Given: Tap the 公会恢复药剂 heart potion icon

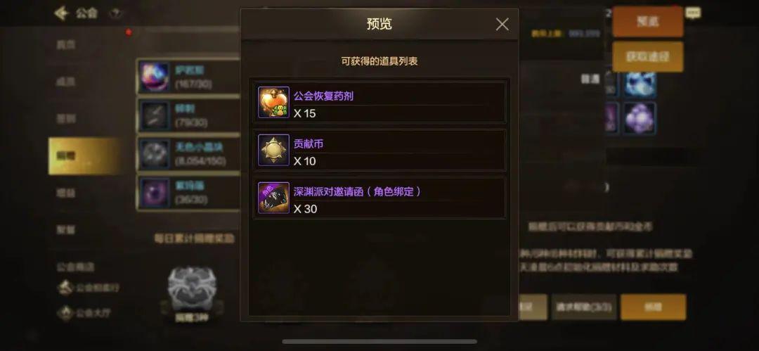Looking at the screenshot, I should (x=273, y=102).
